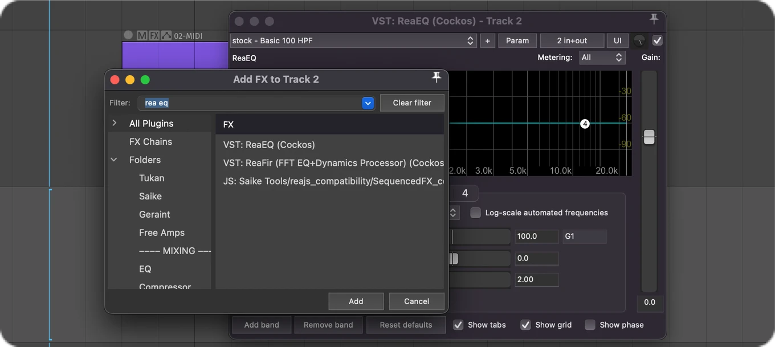Select the Tukan folder
The height and width of the screenshot is (347, 775).
(152, 178)
